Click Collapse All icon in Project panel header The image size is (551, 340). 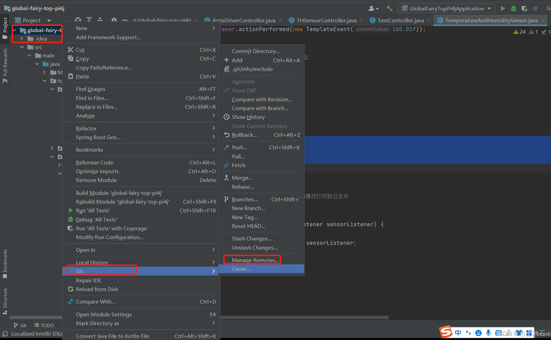100,20
